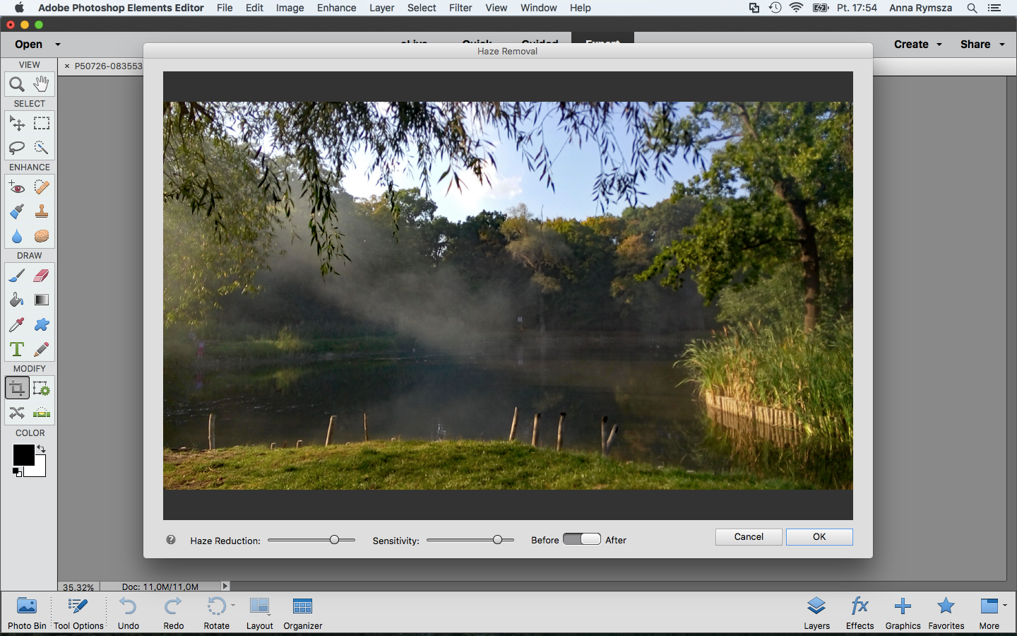Select the Zoom tool
Viewport: 1017px width, 636px height.
(x=17, y=84)
